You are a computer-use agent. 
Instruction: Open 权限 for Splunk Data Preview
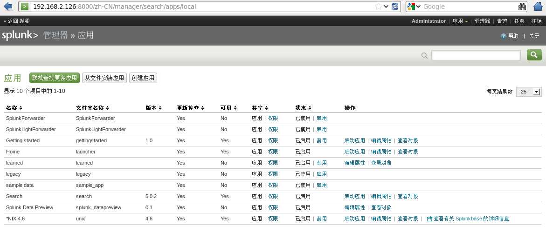tap(273, 208)
